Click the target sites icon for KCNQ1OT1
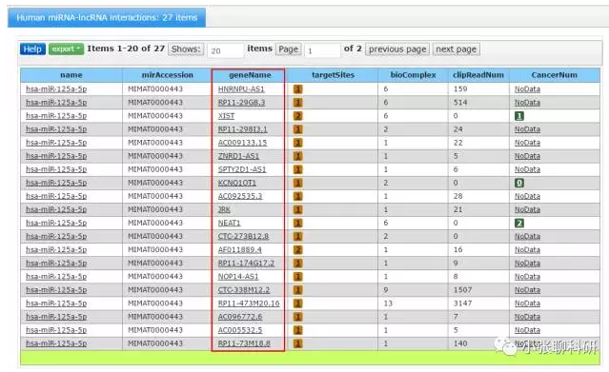This screenshot has width=609, height=372. pyautogui.click(x=298, y=183)
